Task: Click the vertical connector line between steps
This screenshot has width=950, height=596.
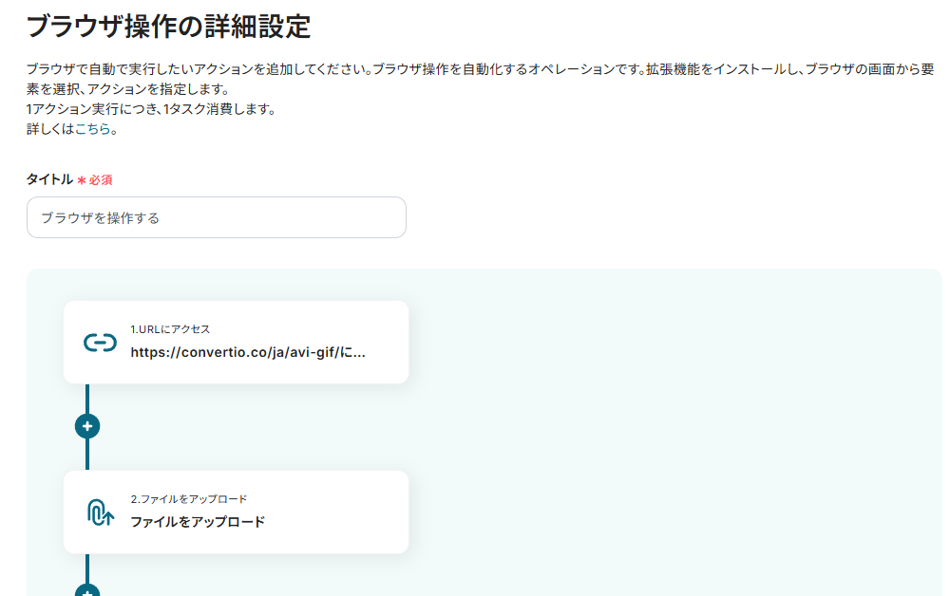Action: (87, 455)
